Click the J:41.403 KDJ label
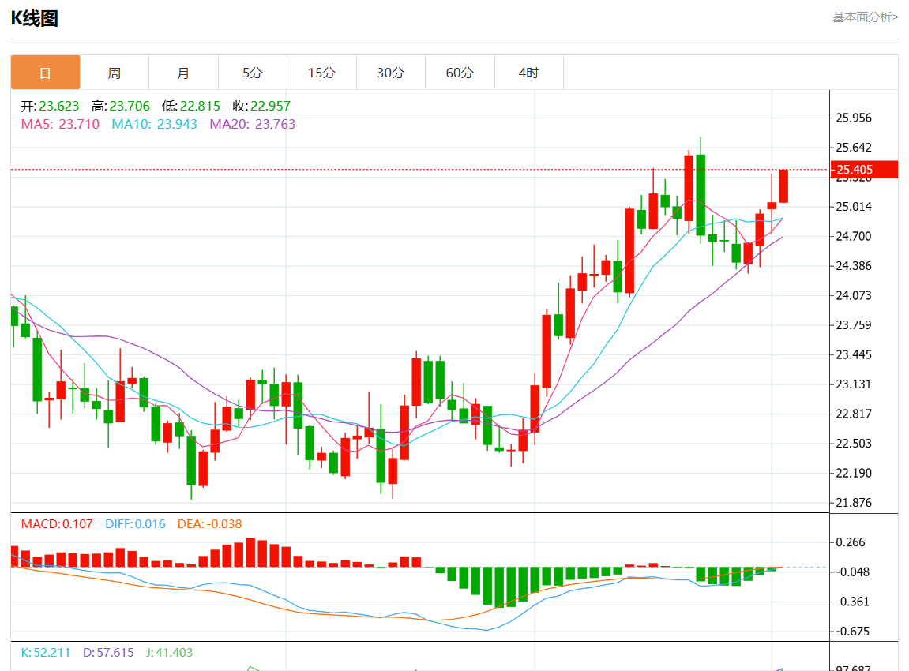The width and height of the screenshot is (909, 671). coord(169,653)
